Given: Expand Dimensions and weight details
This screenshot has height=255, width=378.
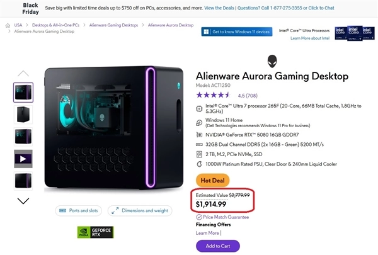Looking at the screenshot, I should (139, 211).
